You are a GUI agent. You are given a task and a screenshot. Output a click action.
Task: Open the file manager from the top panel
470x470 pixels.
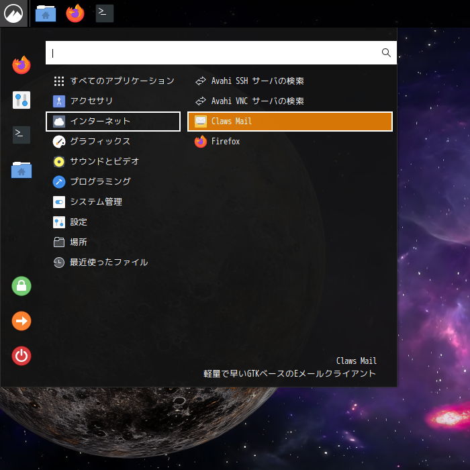coord(46,13)
